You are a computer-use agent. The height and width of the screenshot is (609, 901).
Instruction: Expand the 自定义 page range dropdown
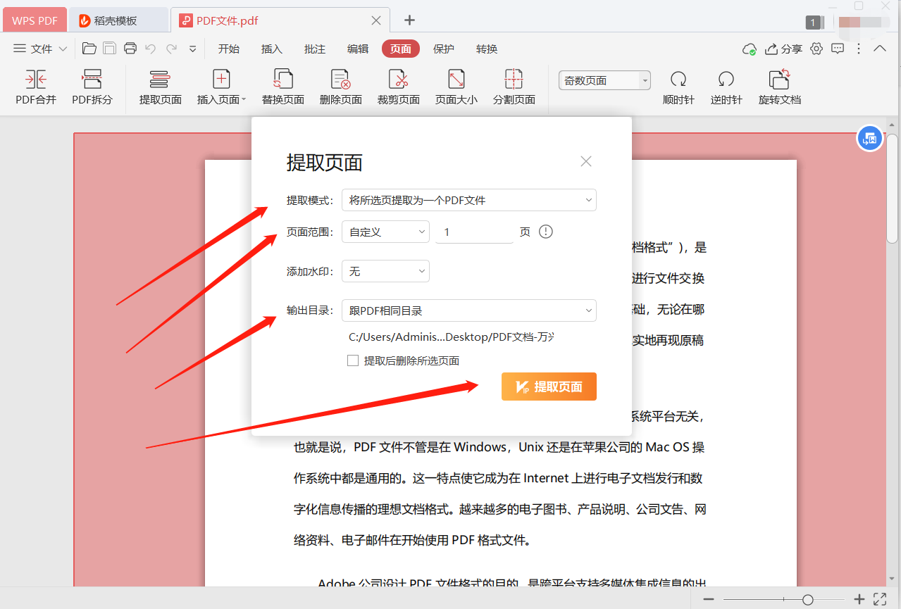(385, 231)
